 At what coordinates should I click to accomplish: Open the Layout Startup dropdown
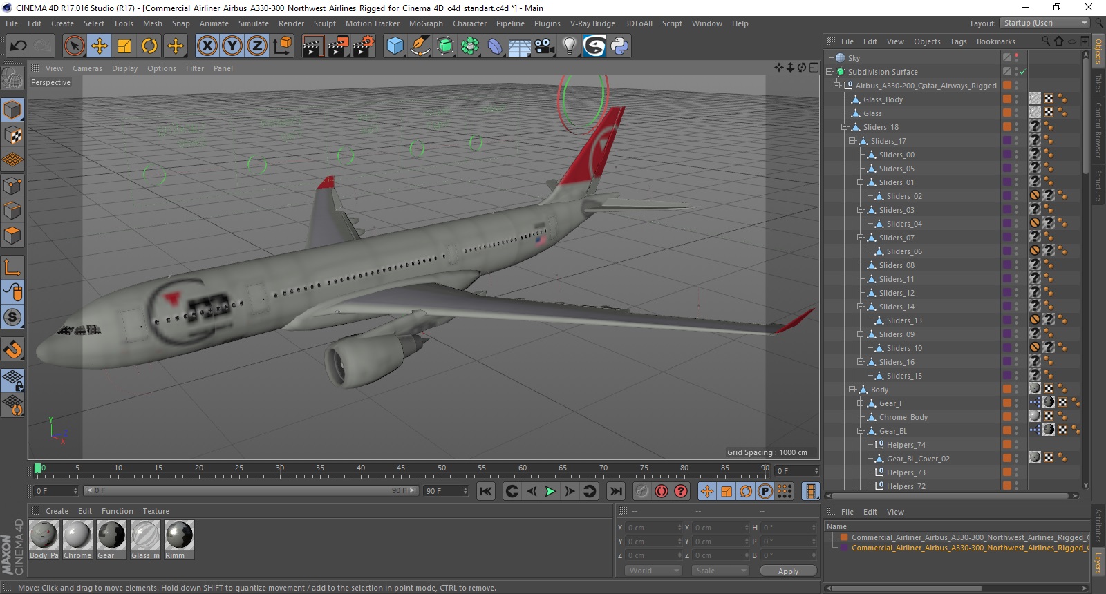pos(1045,23)
